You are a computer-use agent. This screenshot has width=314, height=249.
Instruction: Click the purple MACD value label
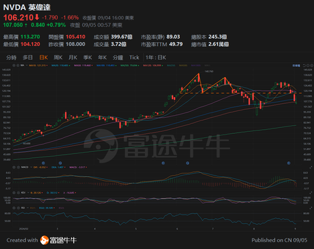(x=78, y=167)
